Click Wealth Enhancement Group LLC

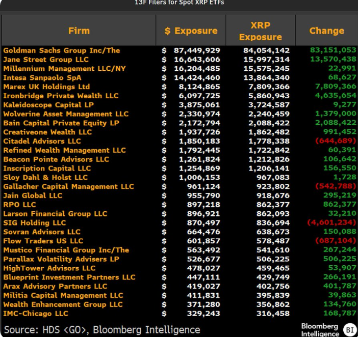63,304
